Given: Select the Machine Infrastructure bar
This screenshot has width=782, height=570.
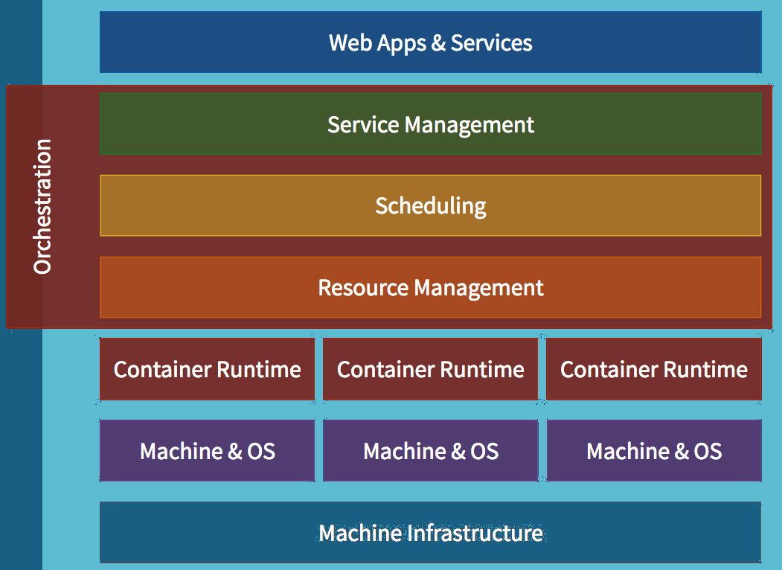Looking at the screenshot, I should (431, 532).
